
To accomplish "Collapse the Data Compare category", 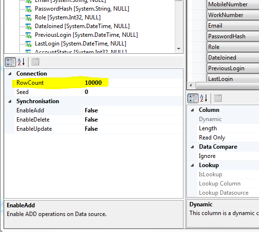I will (x=192, y=147).
